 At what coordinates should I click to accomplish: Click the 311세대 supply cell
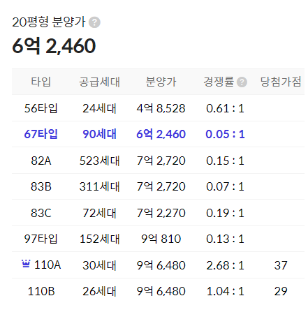point(99,186)
